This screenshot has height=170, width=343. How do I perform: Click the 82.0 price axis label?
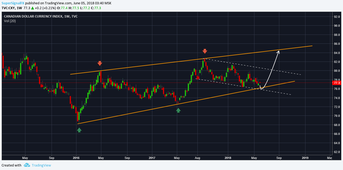[337, 62]
